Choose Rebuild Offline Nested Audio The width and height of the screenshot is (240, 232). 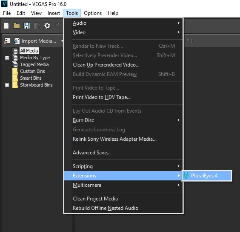(123, 208)
